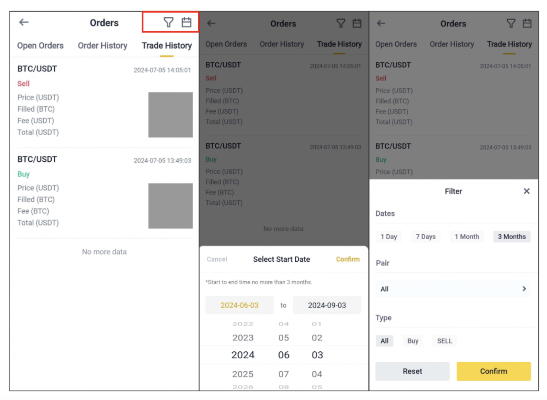Viewport: 547px width, 400px height.
Task: Switch to Open Orders tab in left panel
Action: pyautogui.click(x=40, y=46)
